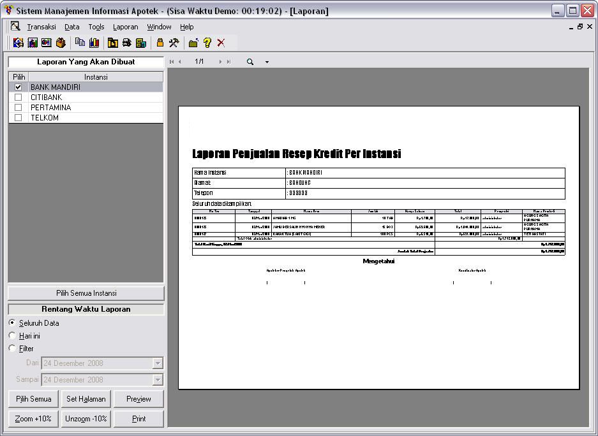Image resolution: width=598 pixels, height=436 pixels.
Task: Click the magnifier zoom icon in preview bar
Action: click(250, 62)
